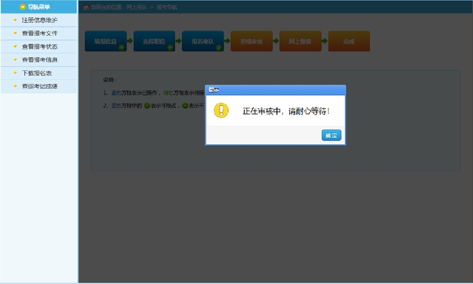Select 查看报考状态 in navigation menu
The width and height of the screenshot is (473, 284).
pyautogui.click(x=39, y=47)
